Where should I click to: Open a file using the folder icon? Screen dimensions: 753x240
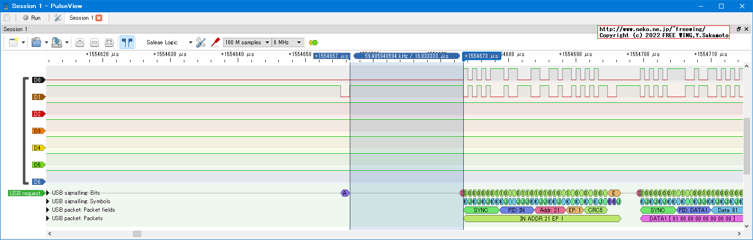(x=36, y=42)
